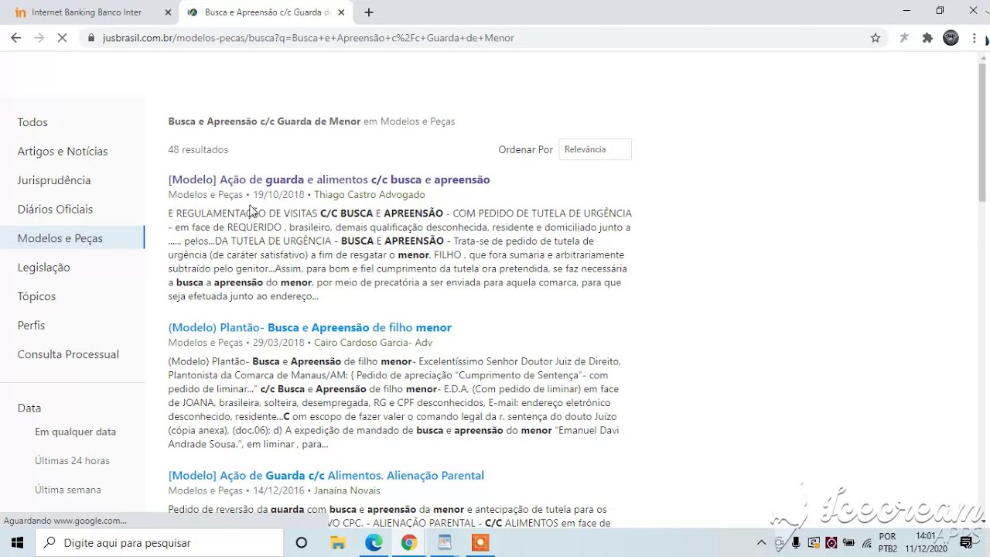
Task: Show hidden system tray icons
Action: coord(761,542)
